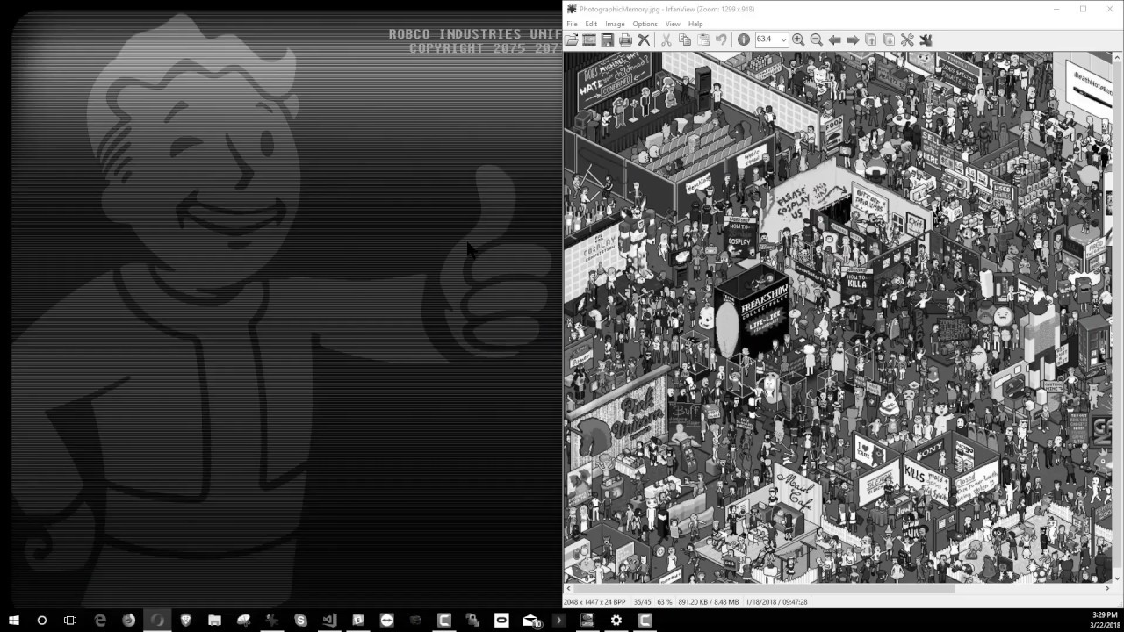Start the slideshow from the toolbar
This screenshot has width=1124, height=632.
coord(589,39)
